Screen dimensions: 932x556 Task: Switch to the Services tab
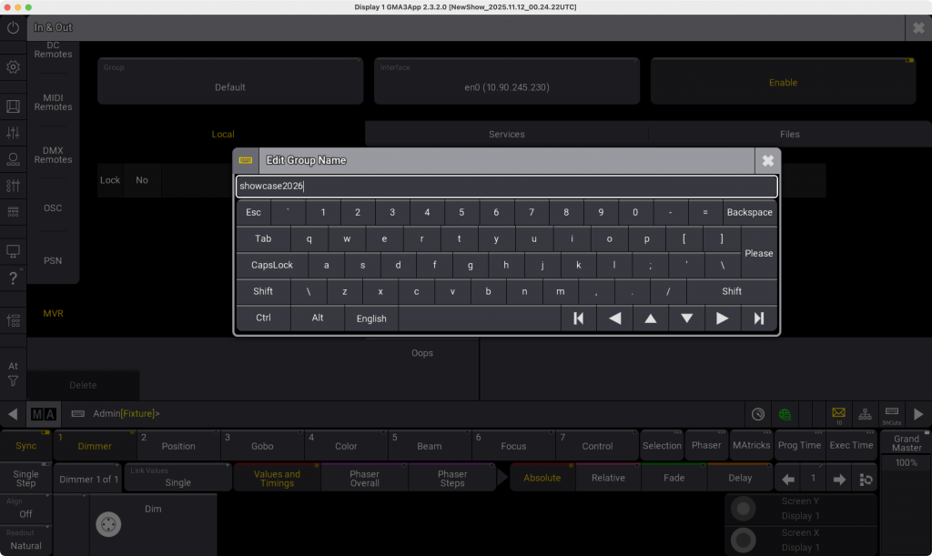tap(506, 135)
